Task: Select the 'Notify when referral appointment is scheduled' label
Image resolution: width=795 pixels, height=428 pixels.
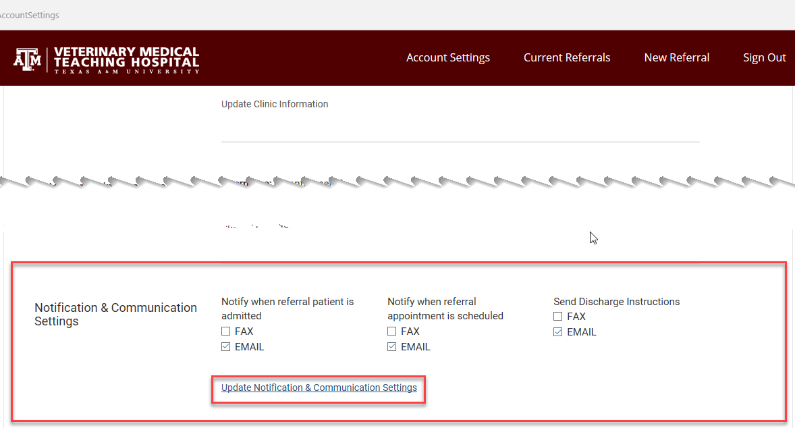Action: pyautogui.click(x=445, y=309)
